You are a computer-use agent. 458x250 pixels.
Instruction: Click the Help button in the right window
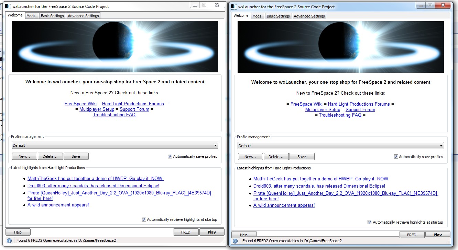[x=244, y=235]
